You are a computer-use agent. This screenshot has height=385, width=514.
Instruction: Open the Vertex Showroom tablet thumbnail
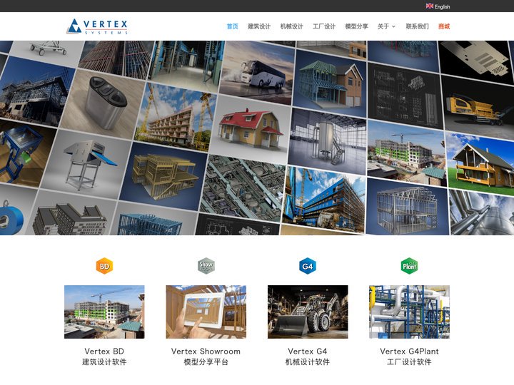point(206,312)
